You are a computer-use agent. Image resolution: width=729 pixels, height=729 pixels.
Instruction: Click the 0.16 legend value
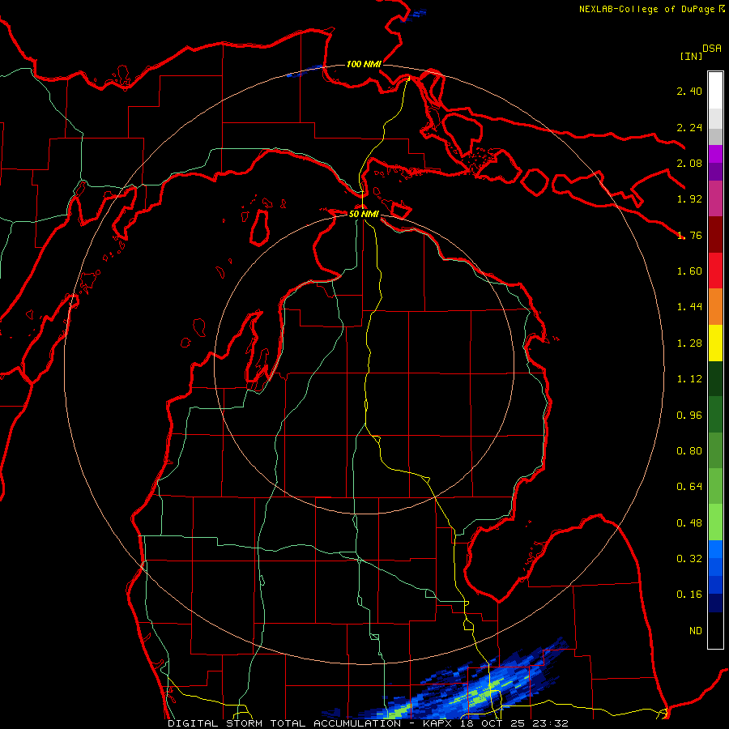(689, 595)
